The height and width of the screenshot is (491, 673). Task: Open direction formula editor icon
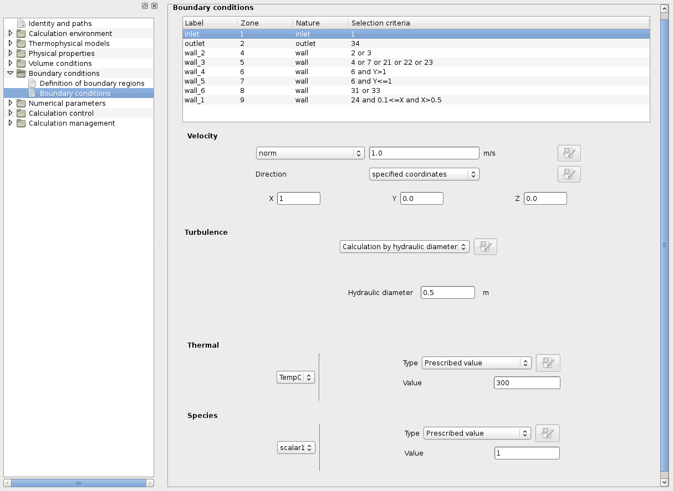pyautogui.click(x=569, y=174)
